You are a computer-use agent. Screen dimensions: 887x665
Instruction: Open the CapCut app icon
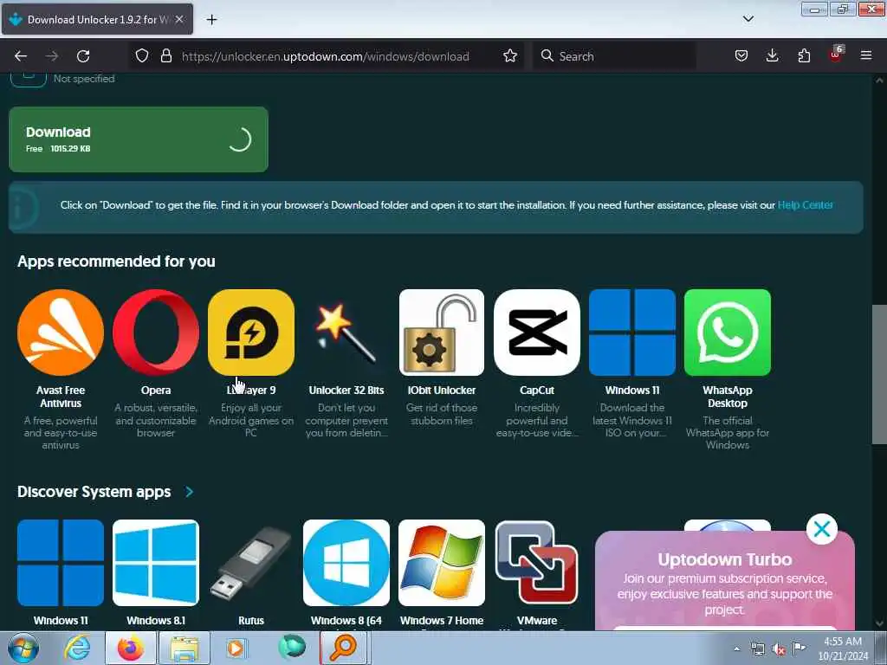click(537, 332)
